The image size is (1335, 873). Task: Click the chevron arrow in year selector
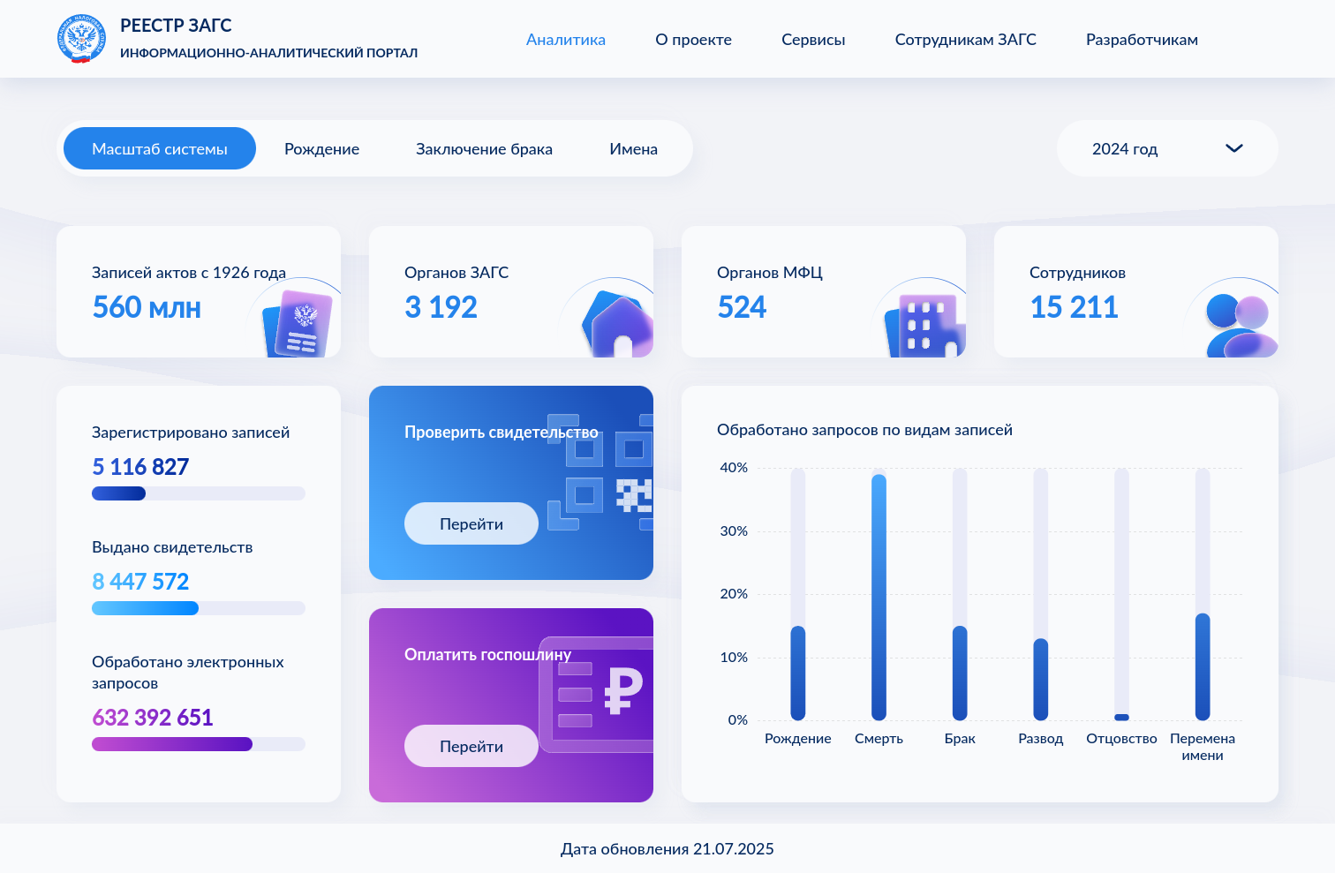[x=1234, y=148]
